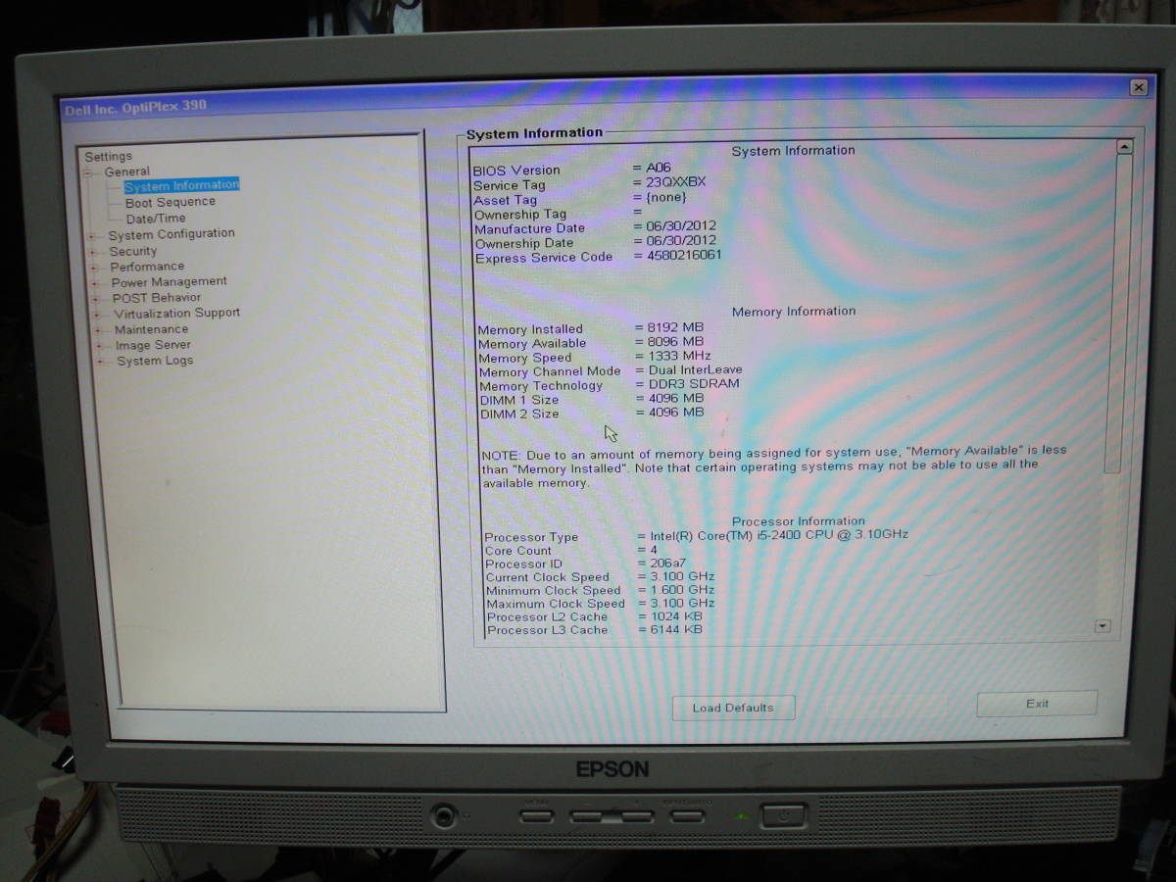
Task: Click the Processor ID value '206a7'
Action: click(x=668, y=563)
